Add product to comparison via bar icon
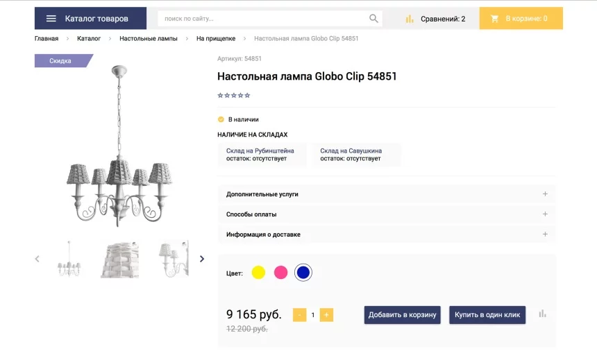The height and width of the screenshot is (358, 597). pos(542,314)
